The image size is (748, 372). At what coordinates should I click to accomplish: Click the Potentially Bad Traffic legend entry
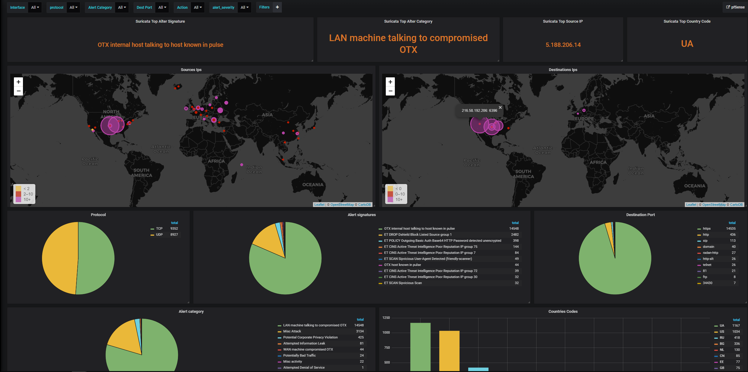pos(299,356)
